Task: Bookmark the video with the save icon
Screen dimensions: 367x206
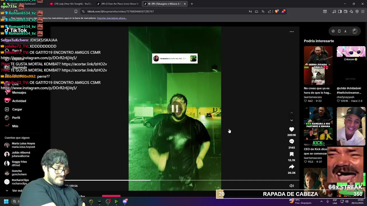Action: pos(292,154)
